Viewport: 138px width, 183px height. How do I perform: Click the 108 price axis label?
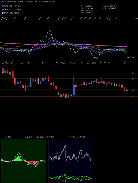click(133, 90)
